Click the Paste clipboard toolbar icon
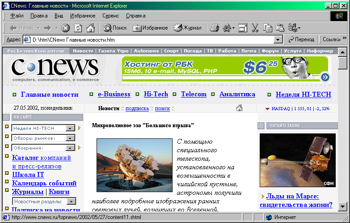 point(280,28)
